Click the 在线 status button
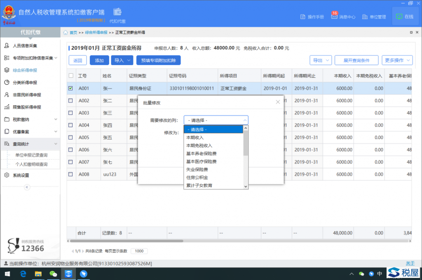Viewport: 422px width, 280px height. click(x=405, y=16)
